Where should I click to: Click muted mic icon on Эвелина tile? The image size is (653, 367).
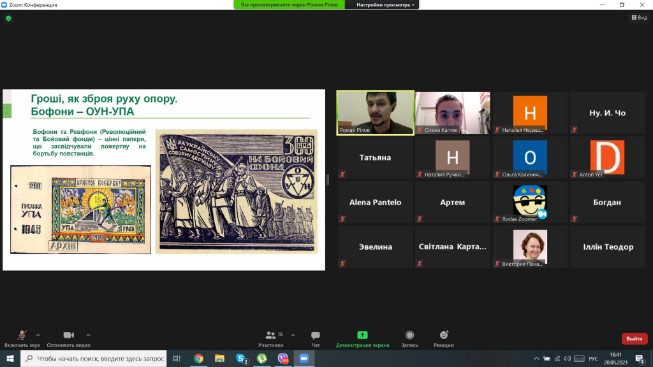click(x=342, y=263)
